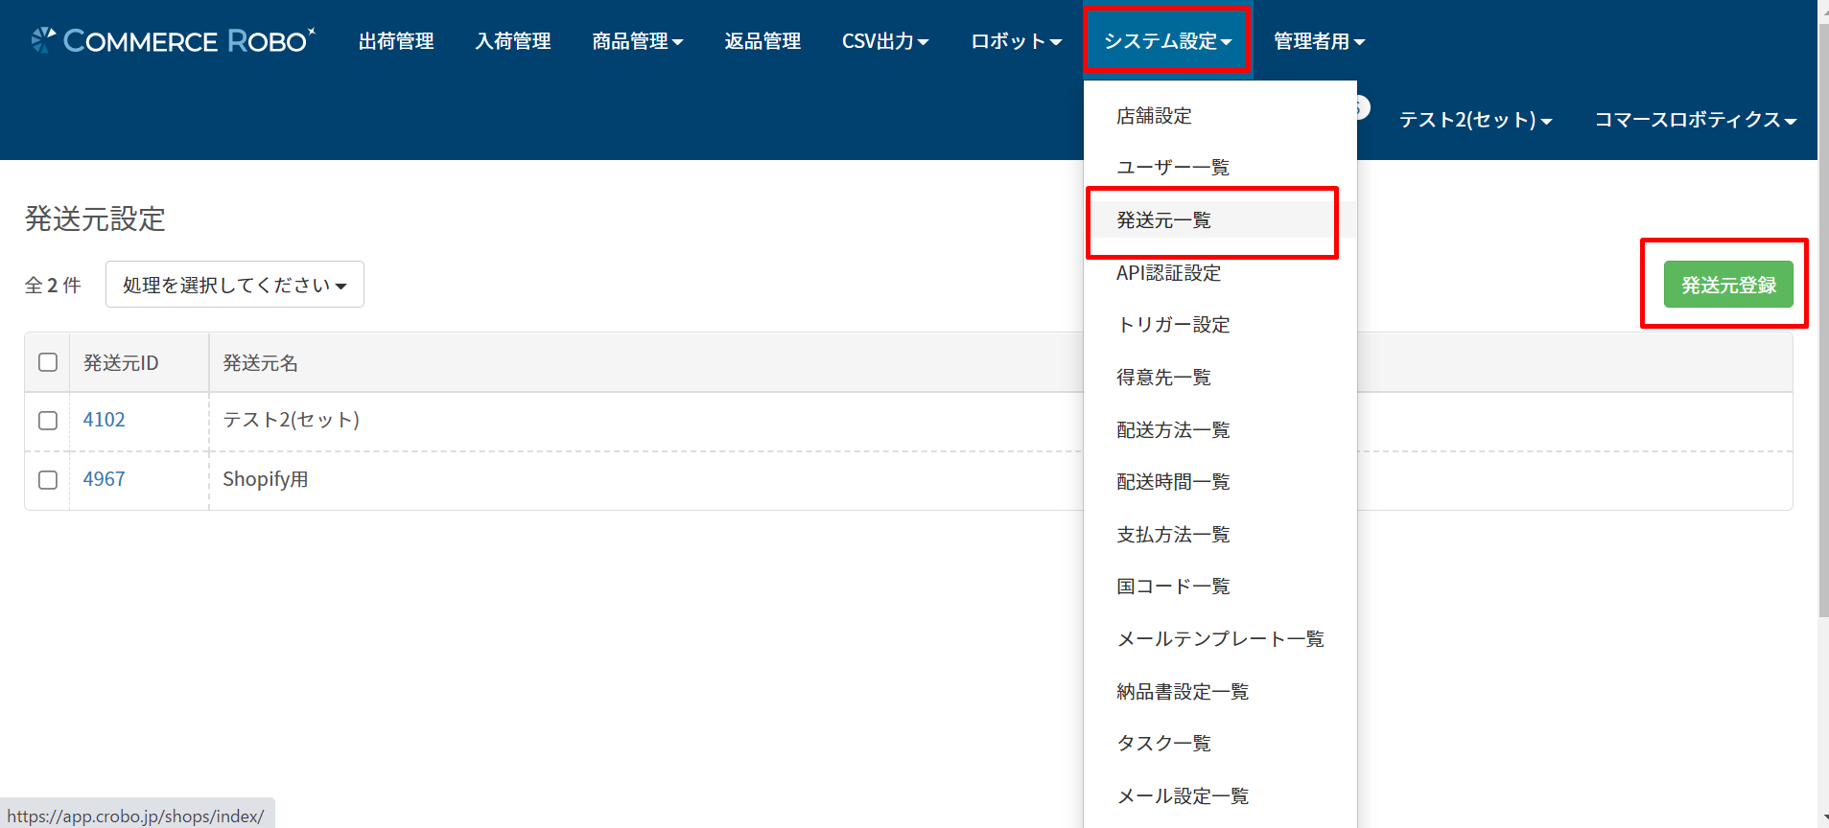This screenshot has width=1829, height=828.
Task: Open the テスト2(セット) shop switcher
Action: pos(1475,120)
